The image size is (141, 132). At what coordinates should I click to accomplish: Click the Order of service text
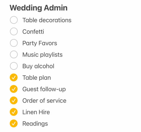pyautogui.click(x=44, y=101)
